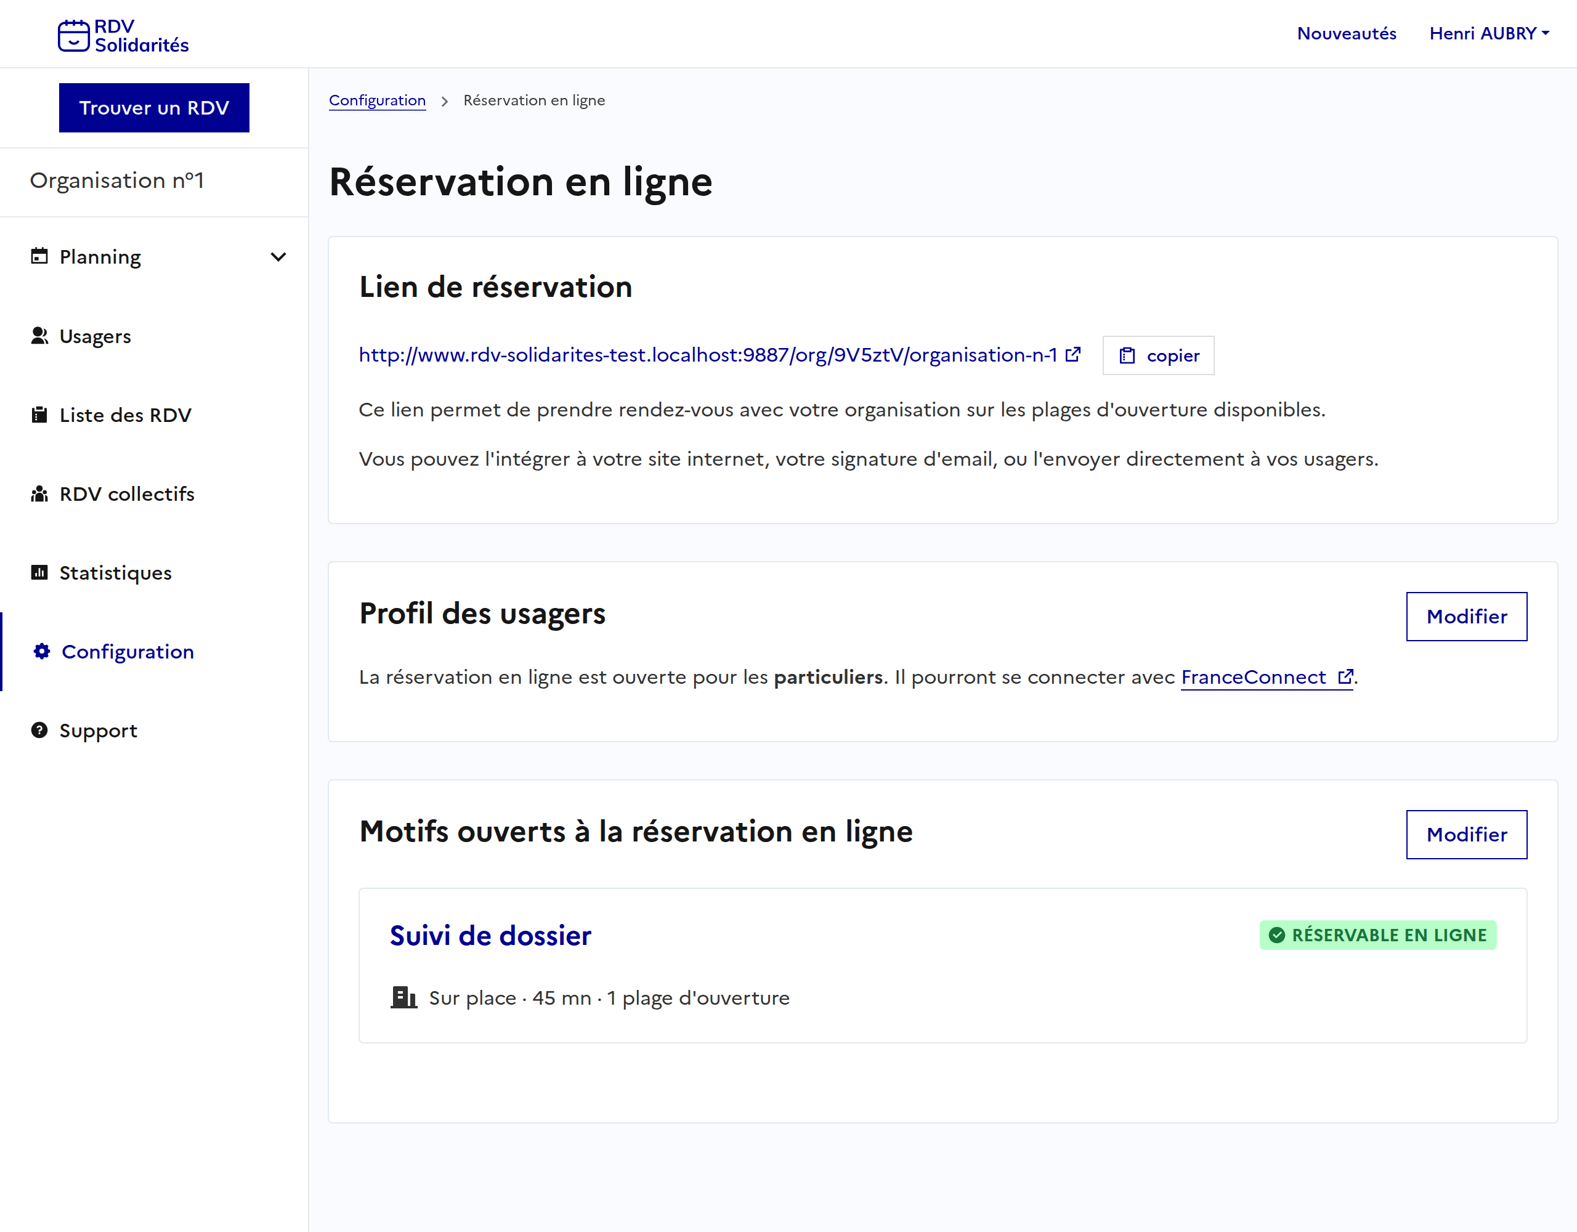Copy the reservation link with copier

point(1157,355)
